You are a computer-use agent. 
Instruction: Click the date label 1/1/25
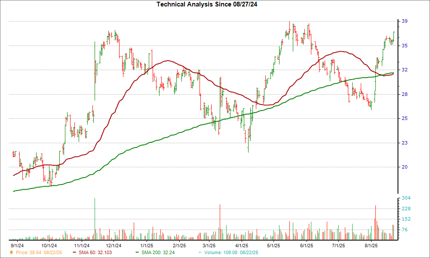(147, 246)
